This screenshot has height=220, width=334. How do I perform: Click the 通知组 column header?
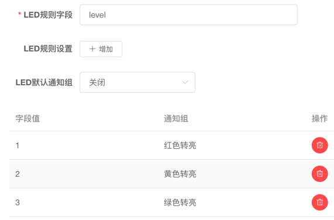click(x=176, y=118)
